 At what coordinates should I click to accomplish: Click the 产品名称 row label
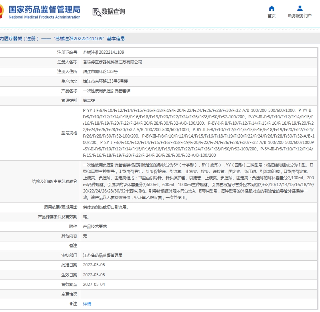[x=69, y=91]
